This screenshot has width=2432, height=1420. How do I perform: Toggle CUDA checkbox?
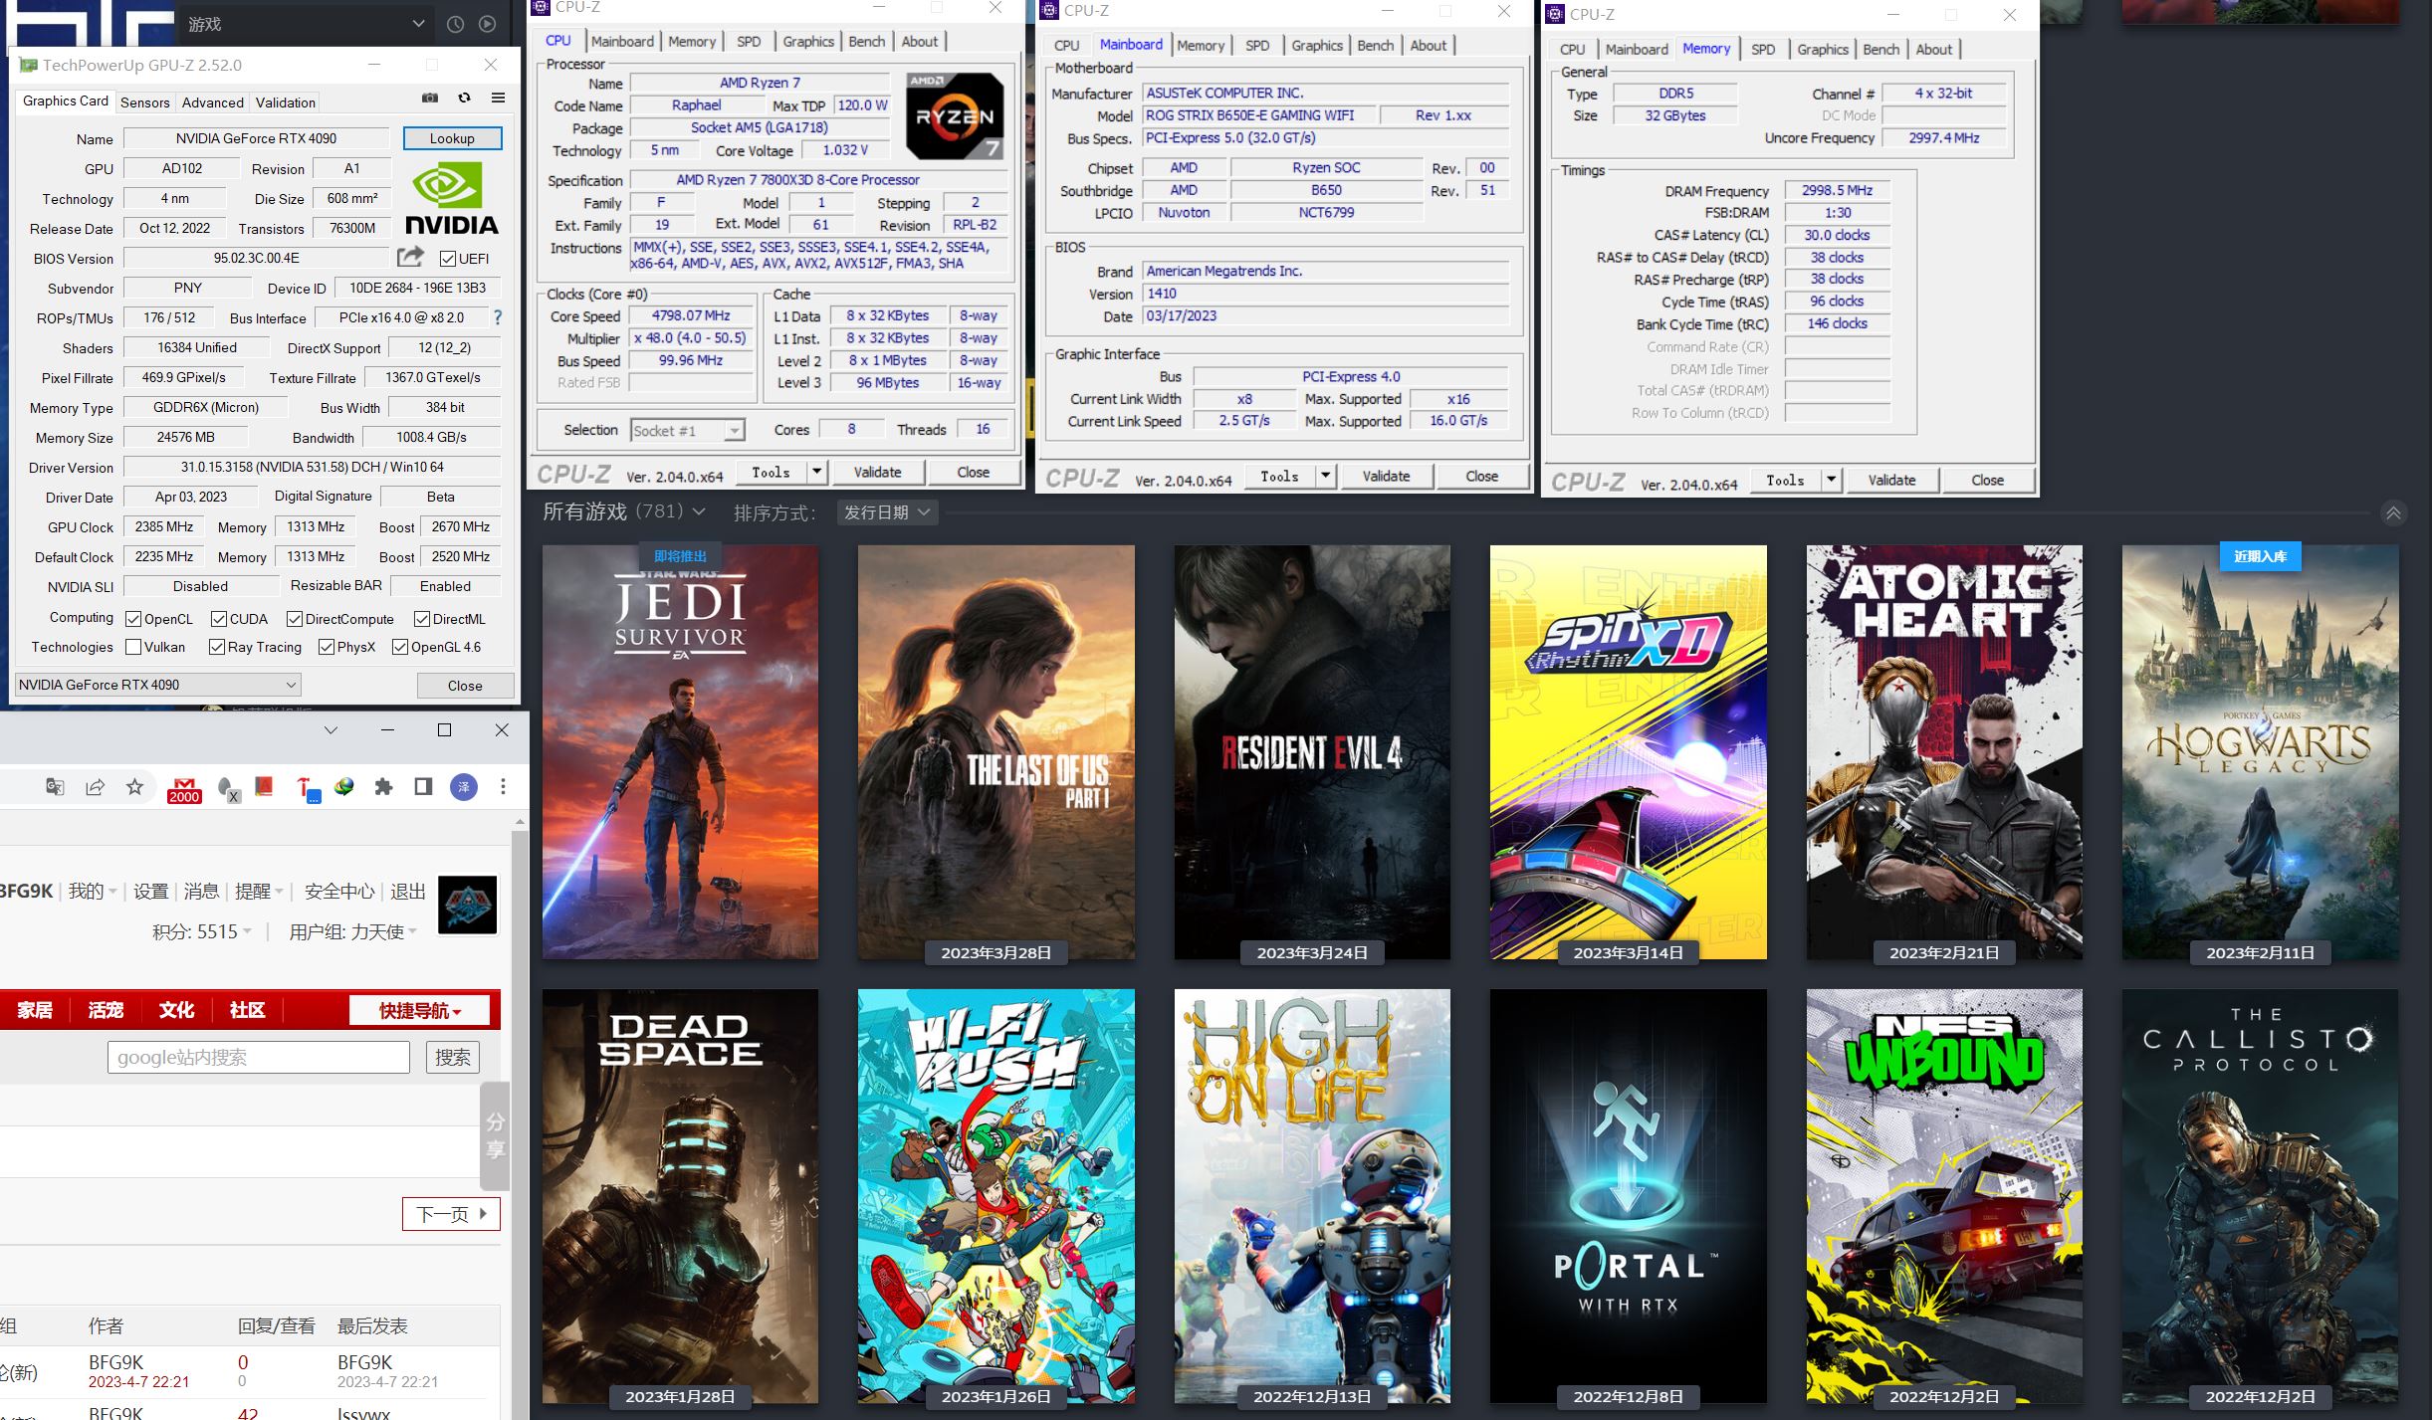pyautogui.click(x=219, y=619)
